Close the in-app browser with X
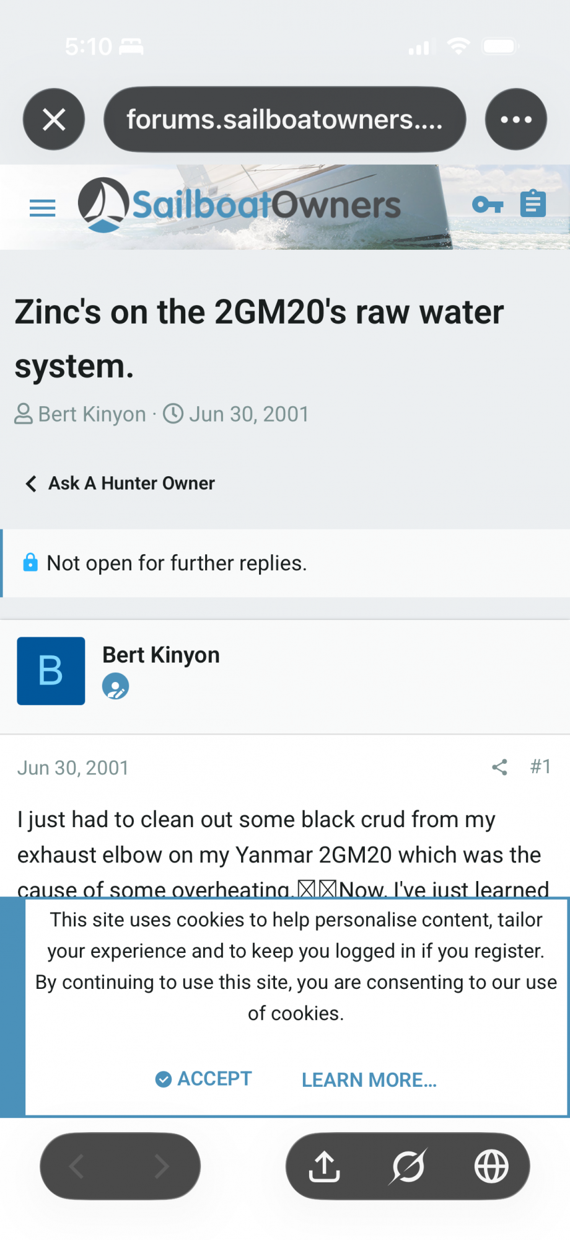The image size is (570, 1240). (54, 120)
